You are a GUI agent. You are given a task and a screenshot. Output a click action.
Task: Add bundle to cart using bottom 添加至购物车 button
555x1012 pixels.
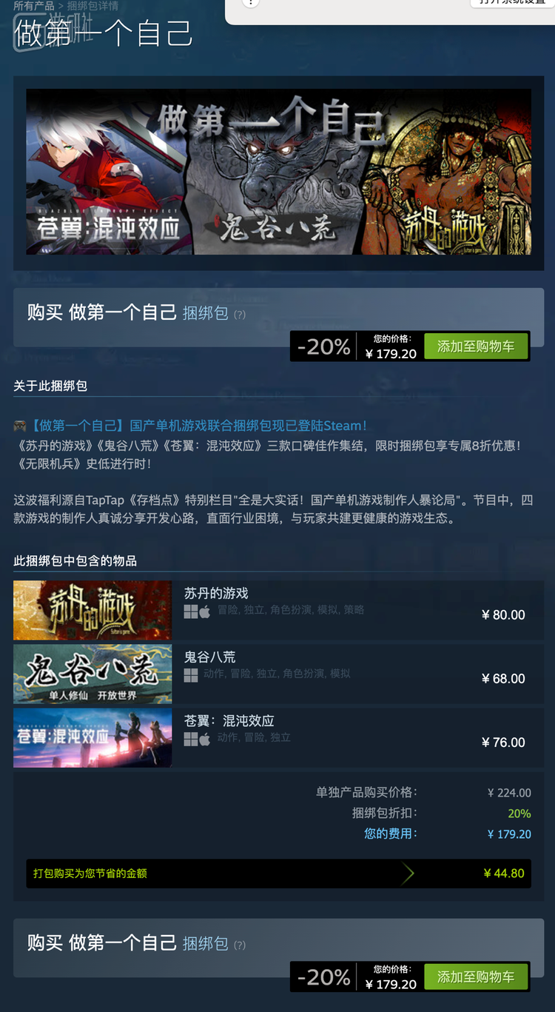coord(476,977)
